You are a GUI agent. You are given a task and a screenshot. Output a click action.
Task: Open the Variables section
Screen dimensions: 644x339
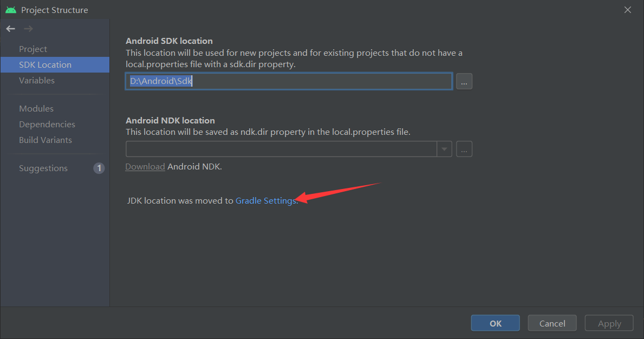36,81
